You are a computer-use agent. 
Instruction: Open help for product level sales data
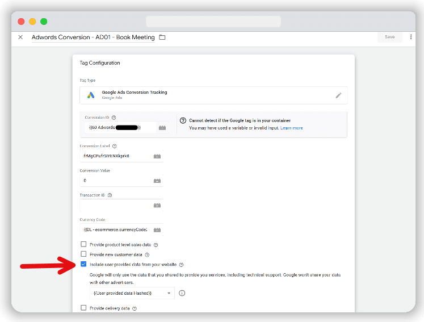(156, 245)
